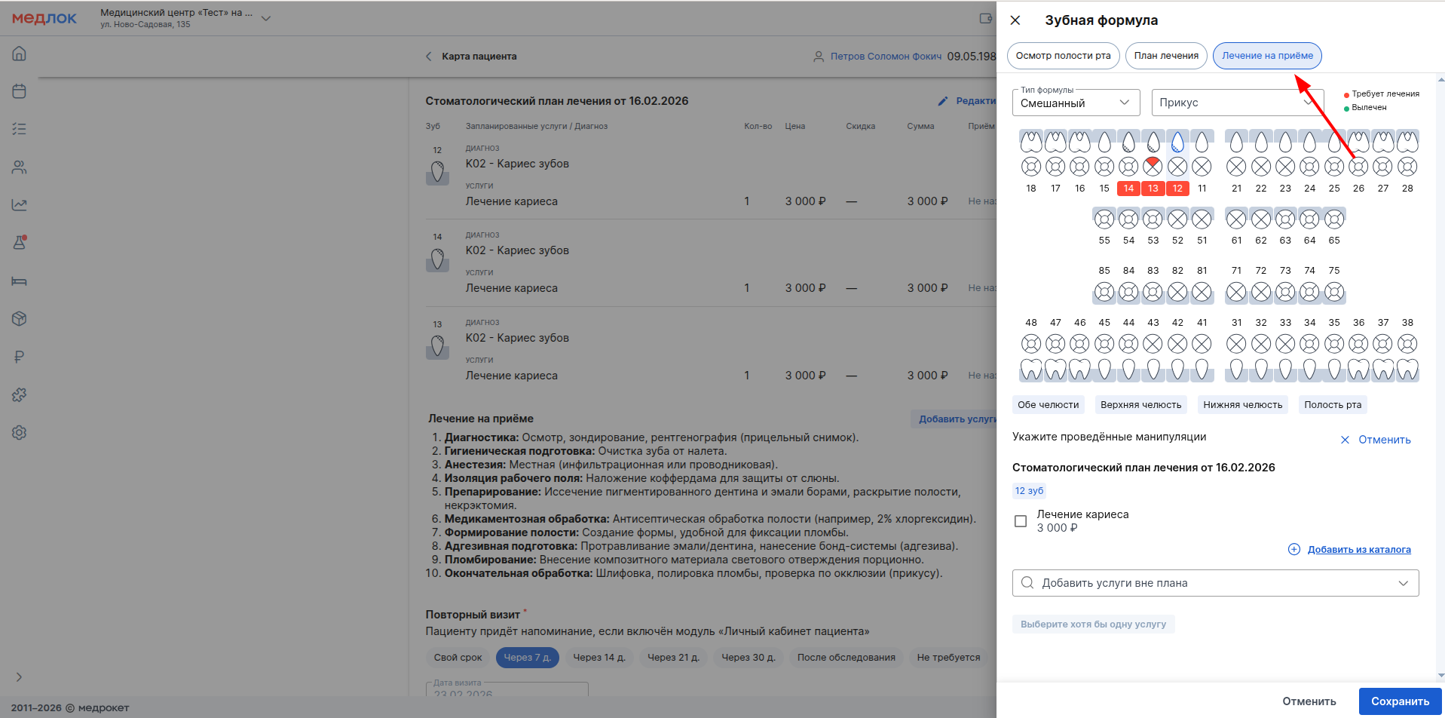Click the surface diagram of lower tooth 46
The image size is (1445, 718).
pos(1079,344)
